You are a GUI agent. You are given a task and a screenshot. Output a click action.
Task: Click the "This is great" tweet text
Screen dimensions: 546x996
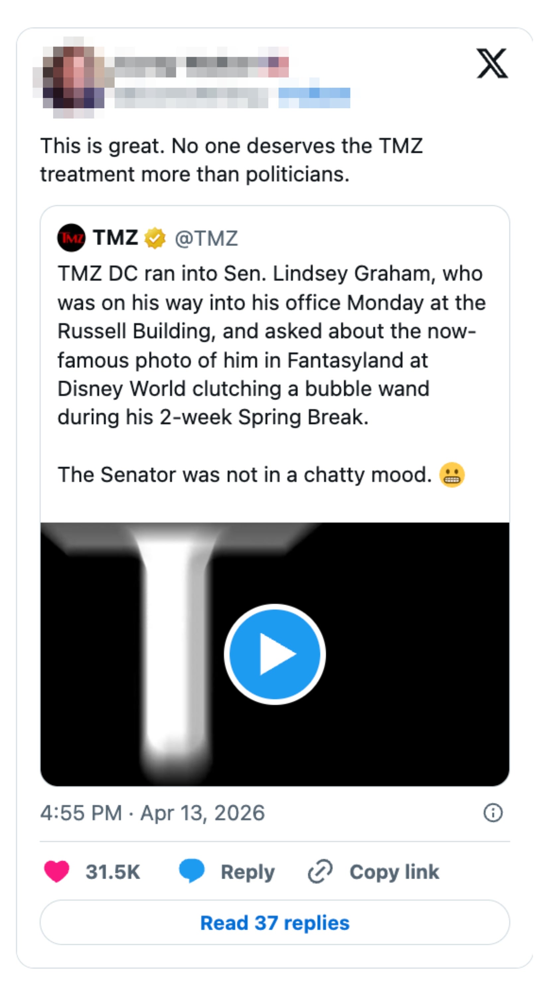[232, 160]
